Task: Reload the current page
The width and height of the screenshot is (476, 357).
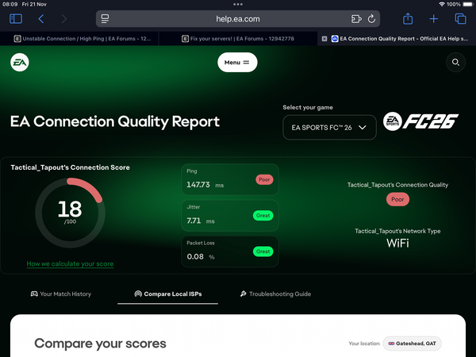Action: [371, 18]
